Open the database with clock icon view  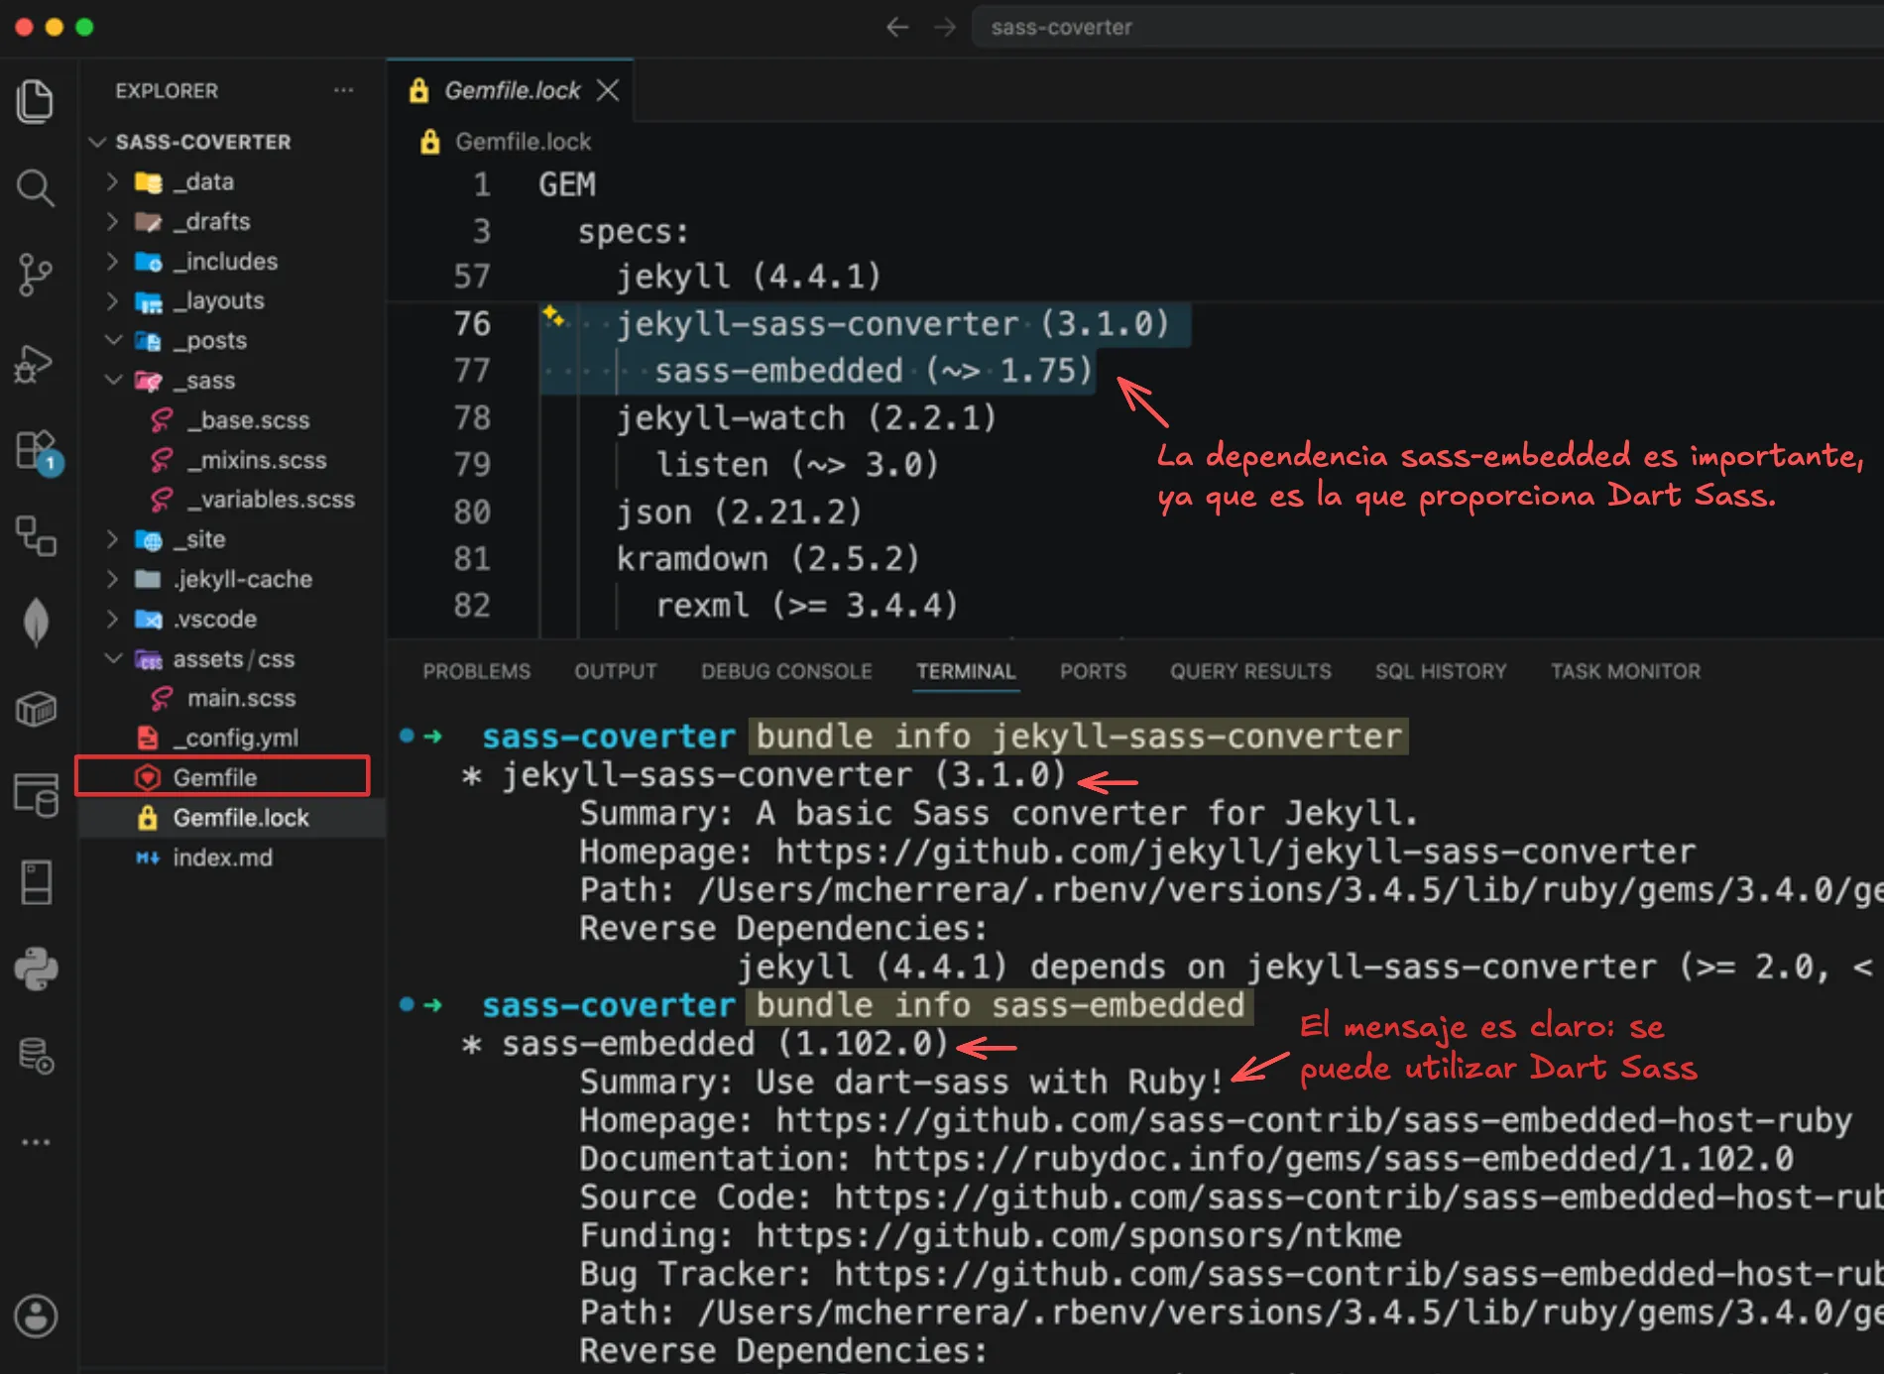[36, 1056]
